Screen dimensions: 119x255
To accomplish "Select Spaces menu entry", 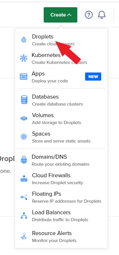I will click(61, 137).
